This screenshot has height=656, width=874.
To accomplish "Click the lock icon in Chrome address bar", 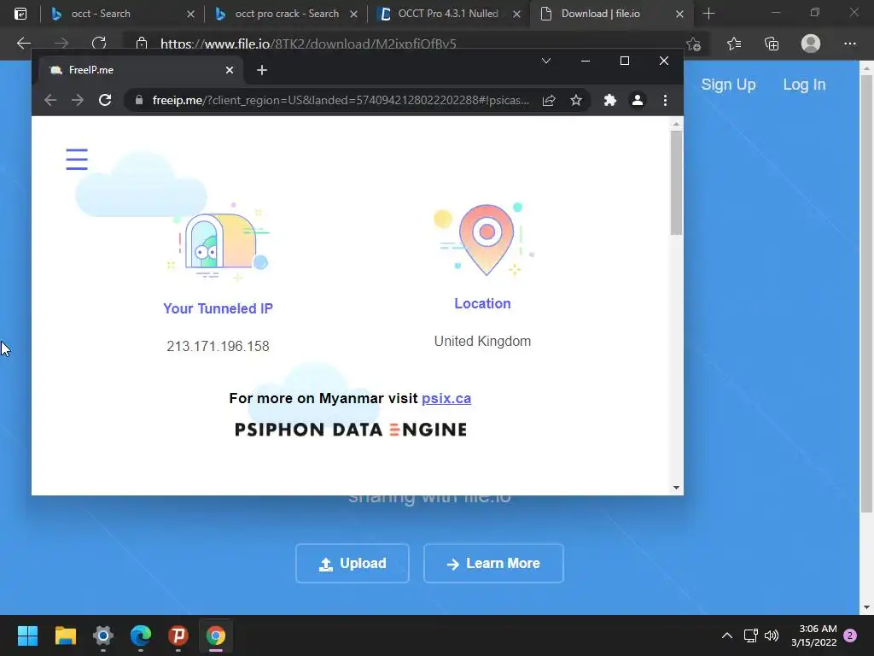I will tap(139, 100).
